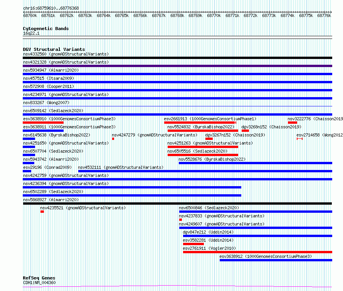Click the Cytogenetic Bands track title
This screenshot has height=291, width=343.
click(x=46, y=29)
